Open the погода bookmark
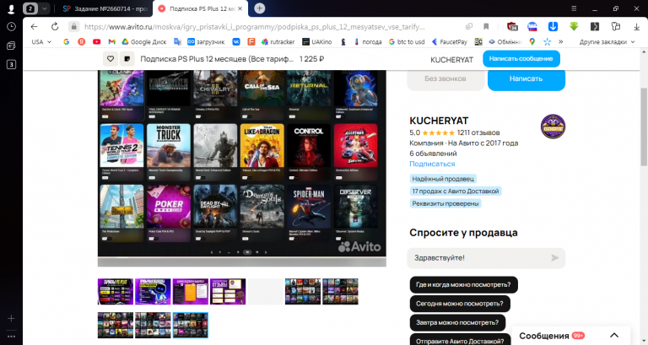This screenshot has width=648, height=345. pyautogui.click(x=367, y=41)
